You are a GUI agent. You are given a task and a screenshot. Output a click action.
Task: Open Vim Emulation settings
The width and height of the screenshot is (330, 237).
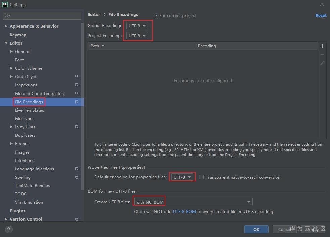click(x=29, y=202)
